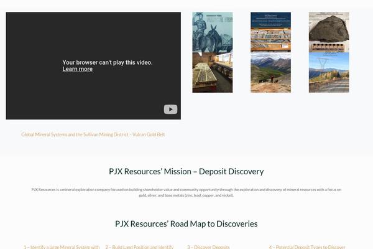373x249 pixels.
Task: Click the mission paragraph about mineral exploration company
Action: pos(186,192)
